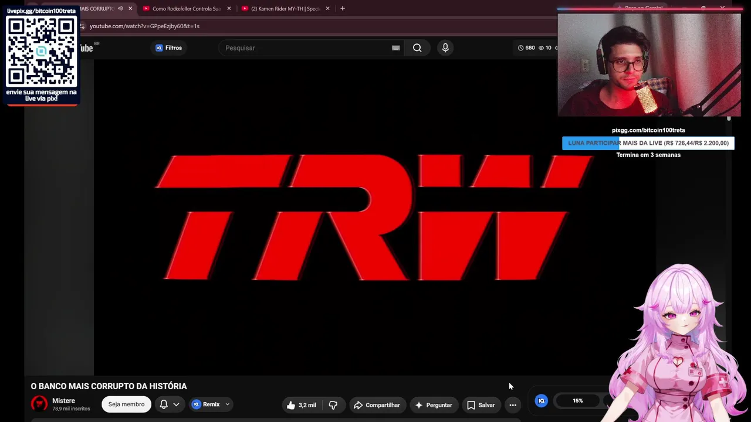Open a new browser tab
751x422 pixels.
(x=343, y=8)
